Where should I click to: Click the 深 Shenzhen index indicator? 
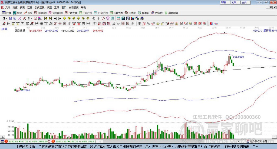[53, 141]
